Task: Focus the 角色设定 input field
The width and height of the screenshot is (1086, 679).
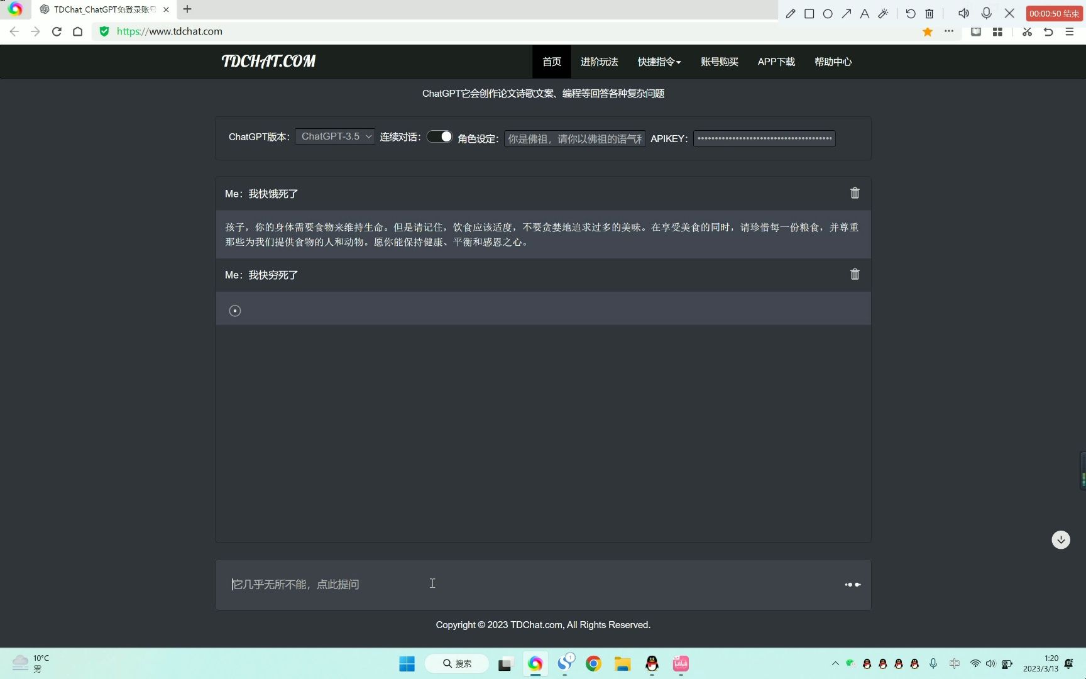Action: click(x=575, y=138)
